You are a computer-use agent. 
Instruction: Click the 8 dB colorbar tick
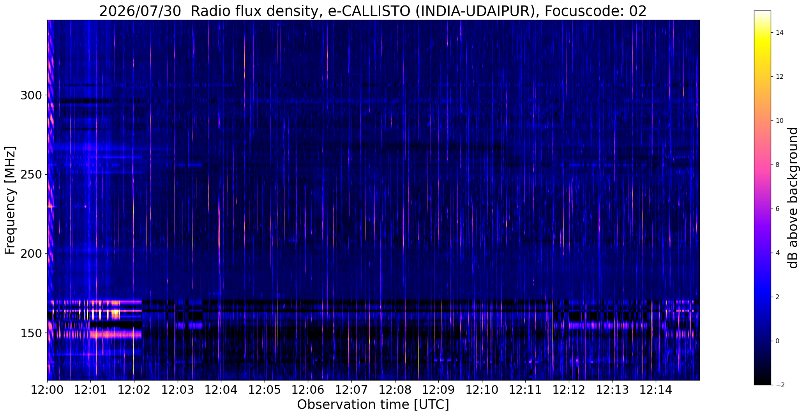[x=777, y=165]
